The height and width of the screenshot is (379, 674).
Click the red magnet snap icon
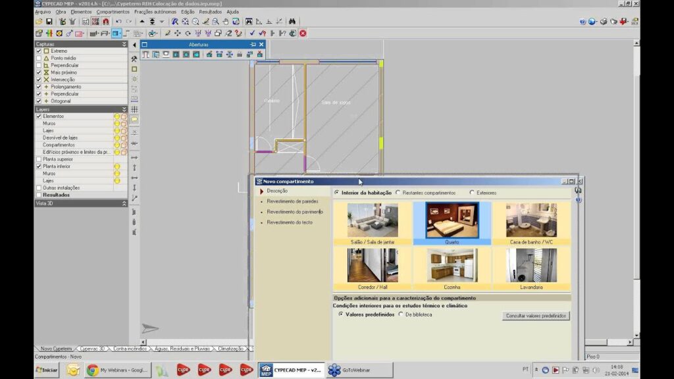105,22
